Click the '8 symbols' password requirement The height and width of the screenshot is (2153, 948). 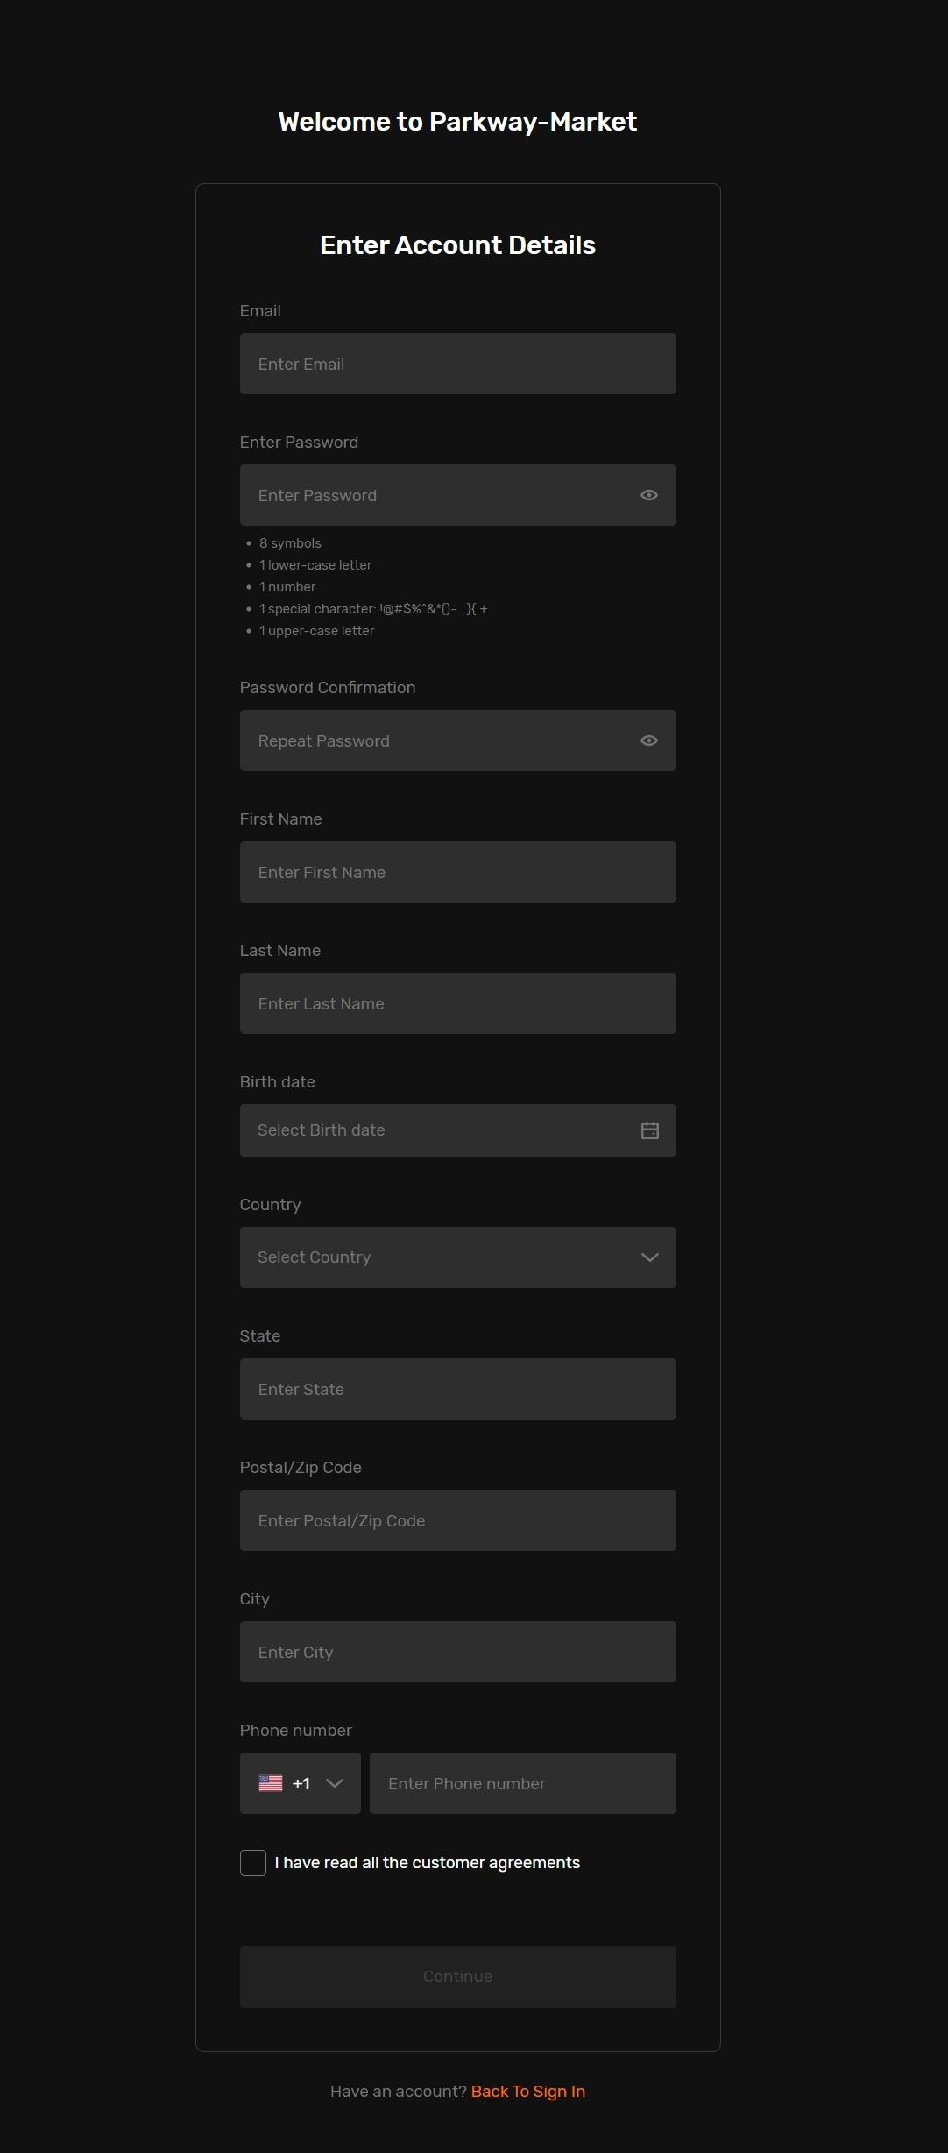290,543
